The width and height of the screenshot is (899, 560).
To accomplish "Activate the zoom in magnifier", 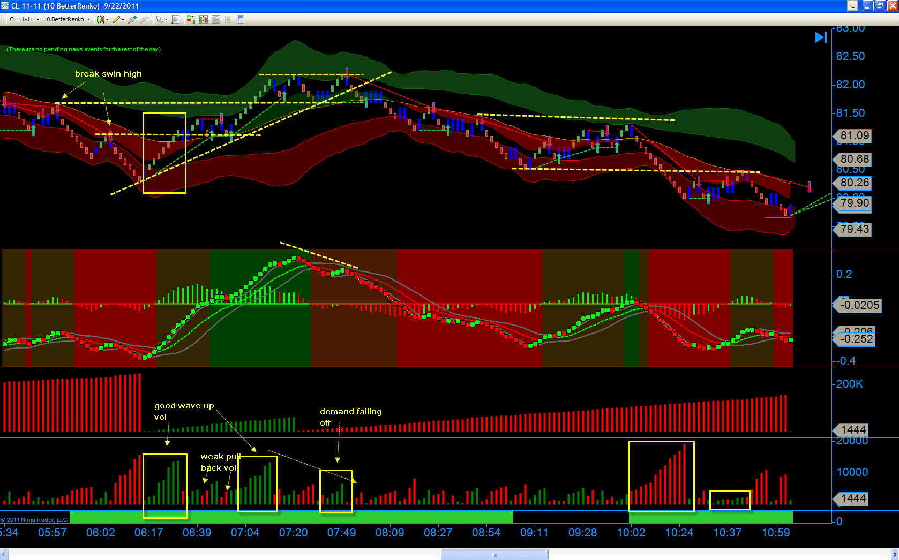I will (132, 19).
